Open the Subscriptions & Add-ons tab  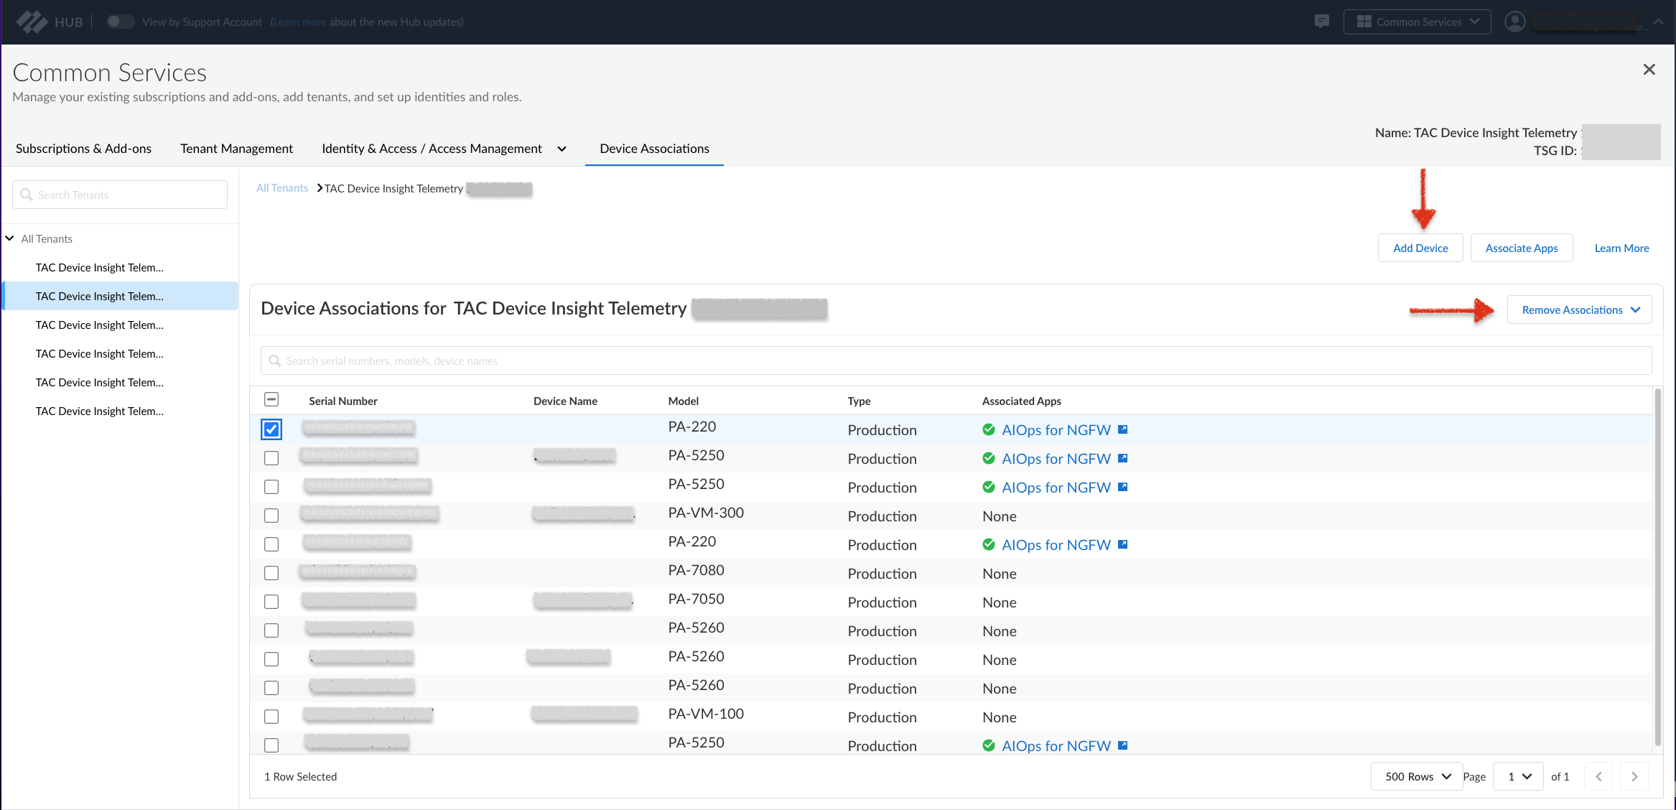tap(83, 149)
